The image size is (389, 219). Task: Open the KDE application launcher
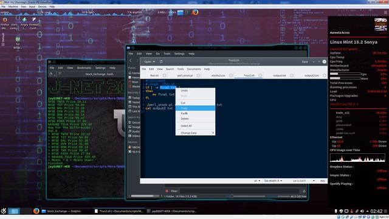4,211
